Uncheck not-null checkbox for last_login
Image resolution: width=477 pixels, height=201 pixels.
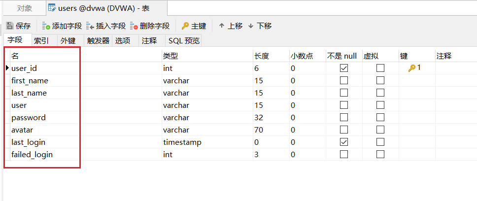point(344,142)
